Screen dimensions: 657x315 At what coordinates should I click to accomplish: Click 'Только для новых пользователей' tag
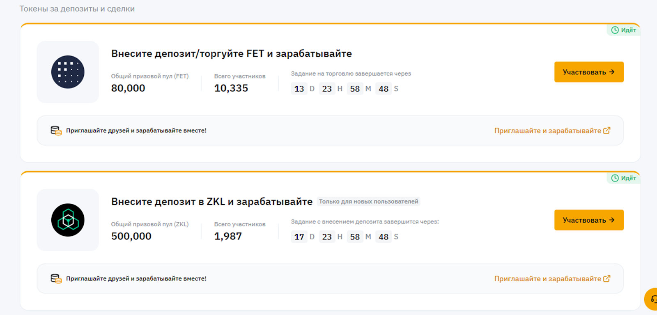click(x=369, y=202)
